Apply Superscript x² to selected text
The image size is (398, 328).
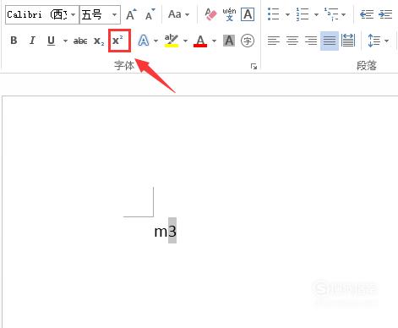click(x=119, y=41)
